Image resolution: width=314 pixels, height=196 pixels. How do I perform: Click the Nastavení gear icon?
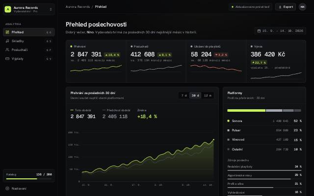[x=7, y=188]
